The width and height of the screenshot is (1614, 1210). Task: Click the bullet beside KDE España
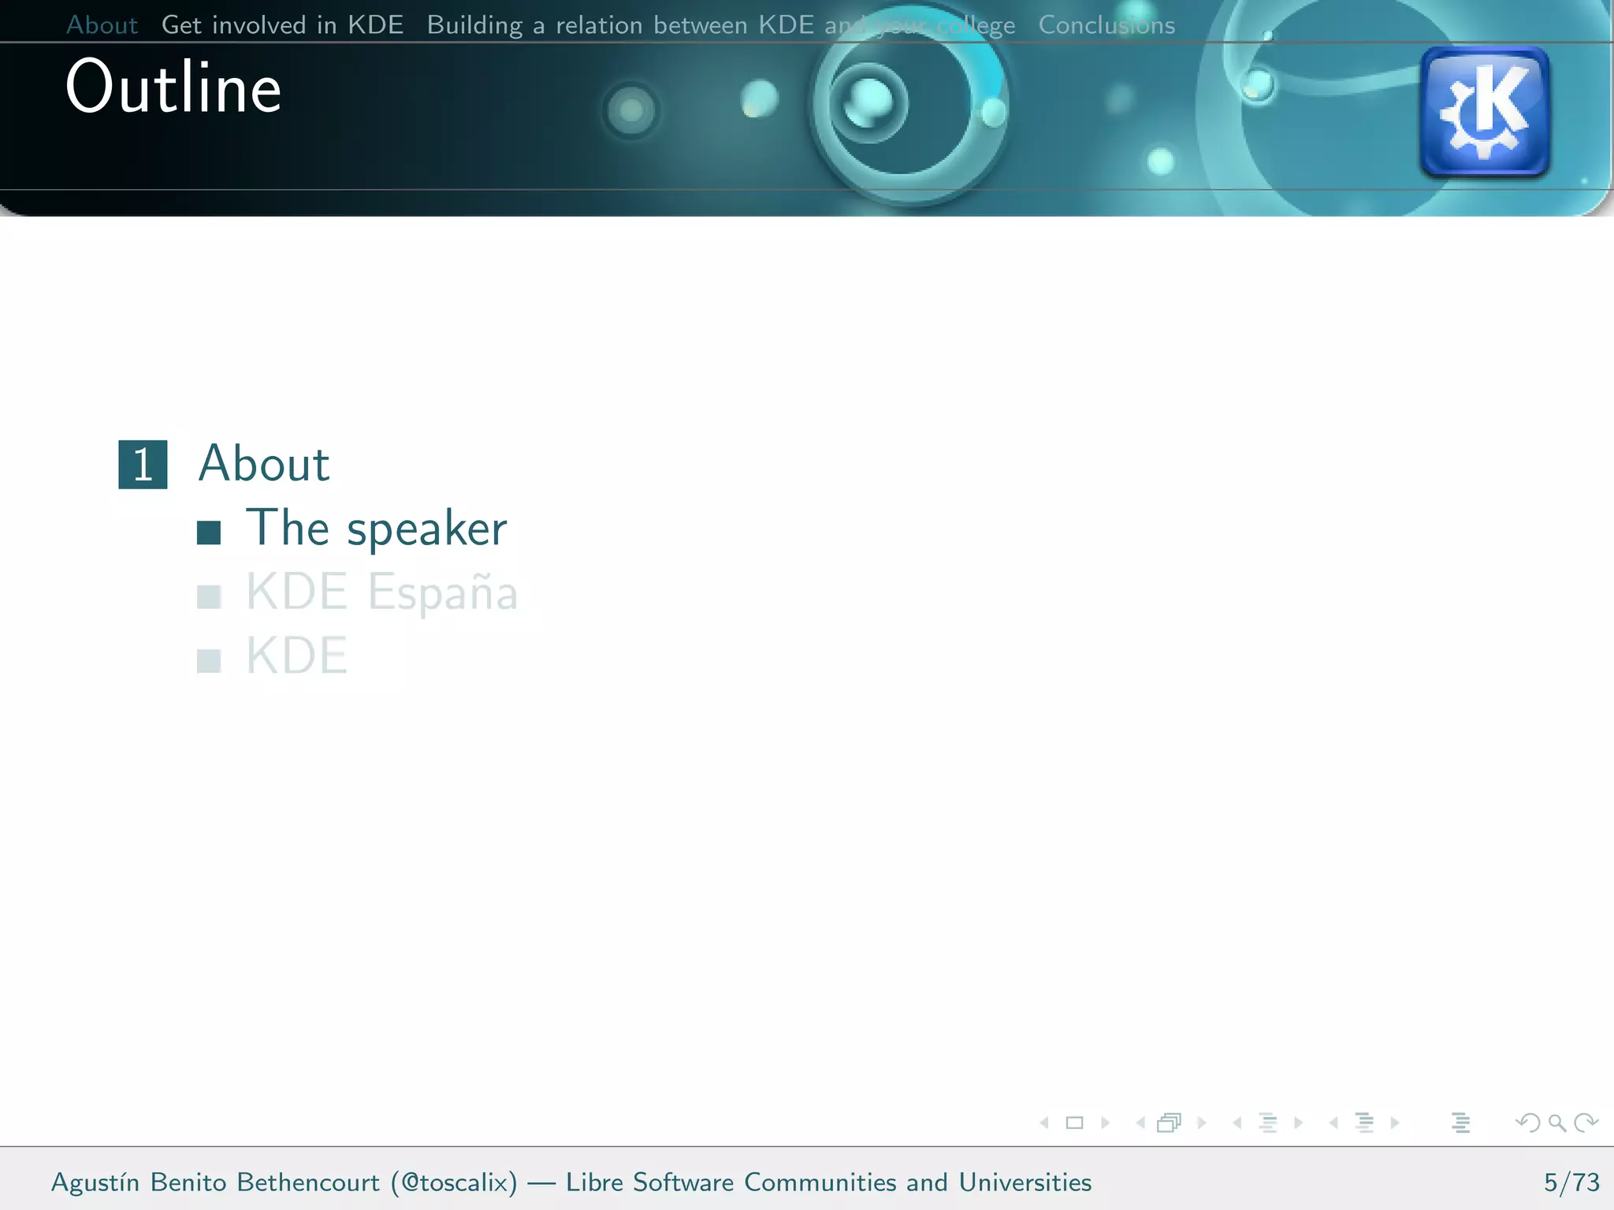coord(209,596)
